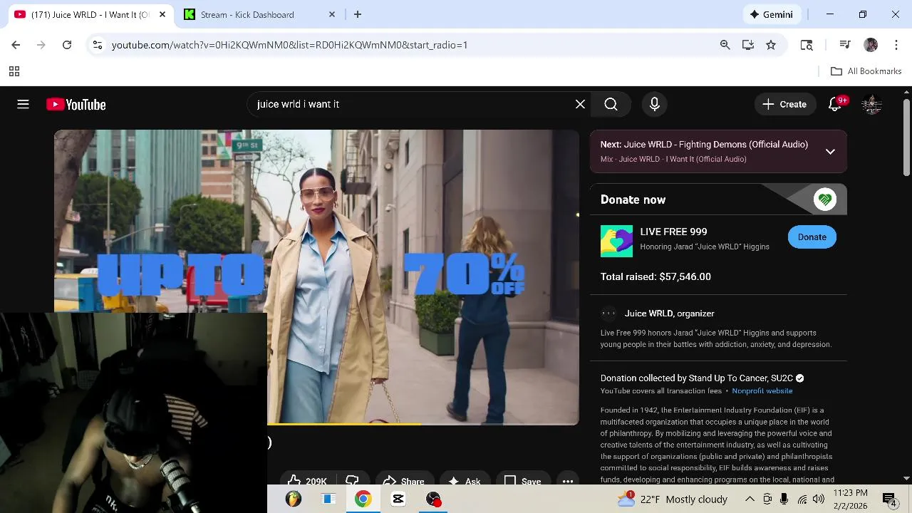Expand the Mix playlist panel chevron
The width and height of the screenshot is (912, 513).
pos(830,152)
